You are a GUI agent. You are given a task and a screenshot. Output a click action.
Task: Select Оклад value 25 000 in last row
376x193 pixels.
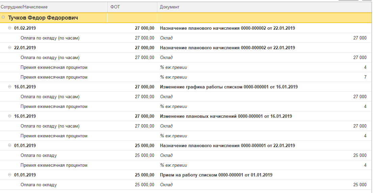[359, 185]
